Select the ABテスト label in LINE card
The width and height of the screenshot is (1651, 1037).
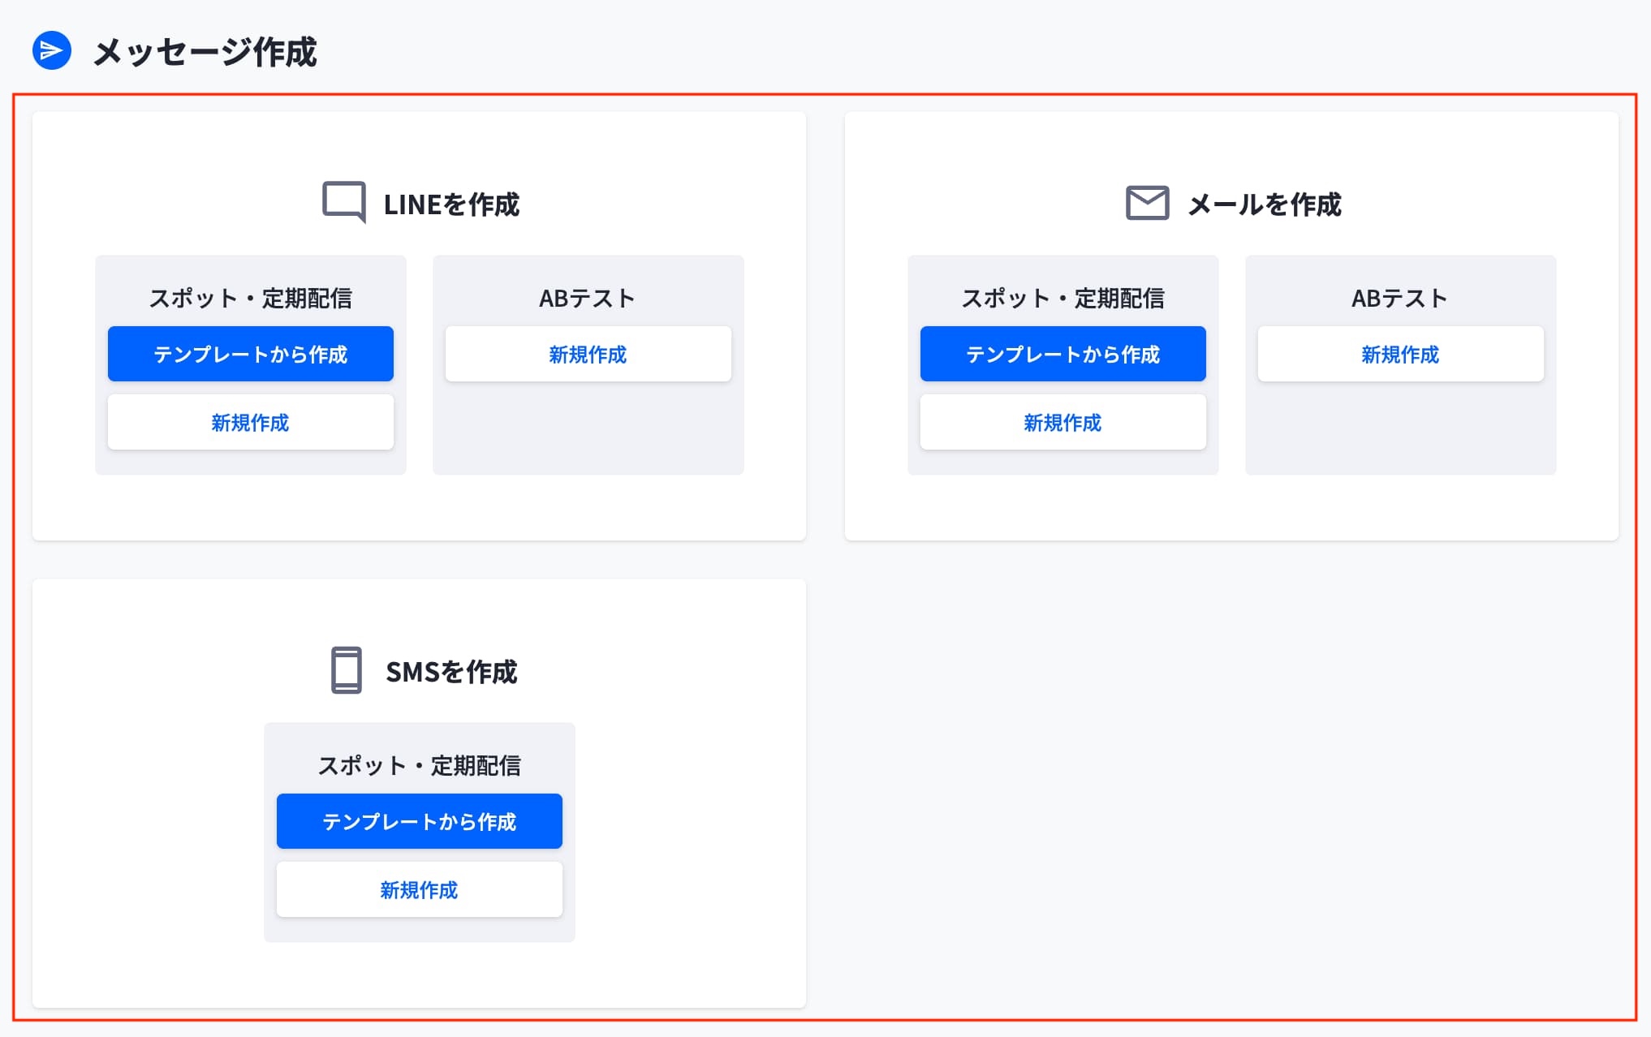click(x=587, y=299)
